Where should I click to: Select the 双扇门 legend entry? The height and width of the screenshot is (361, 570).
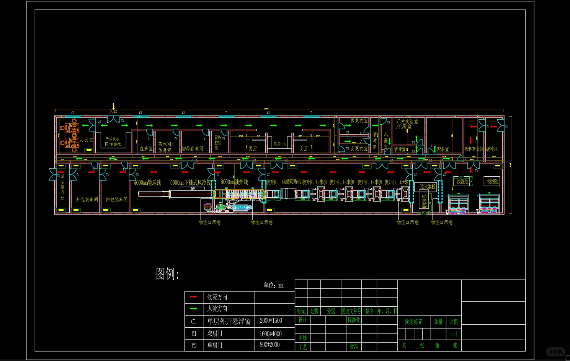pyautogui.click(x=215, y=333)
